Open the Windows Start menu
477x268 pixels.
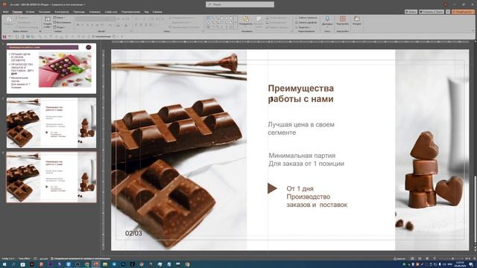pyautogui.click(x=4, y=265)
